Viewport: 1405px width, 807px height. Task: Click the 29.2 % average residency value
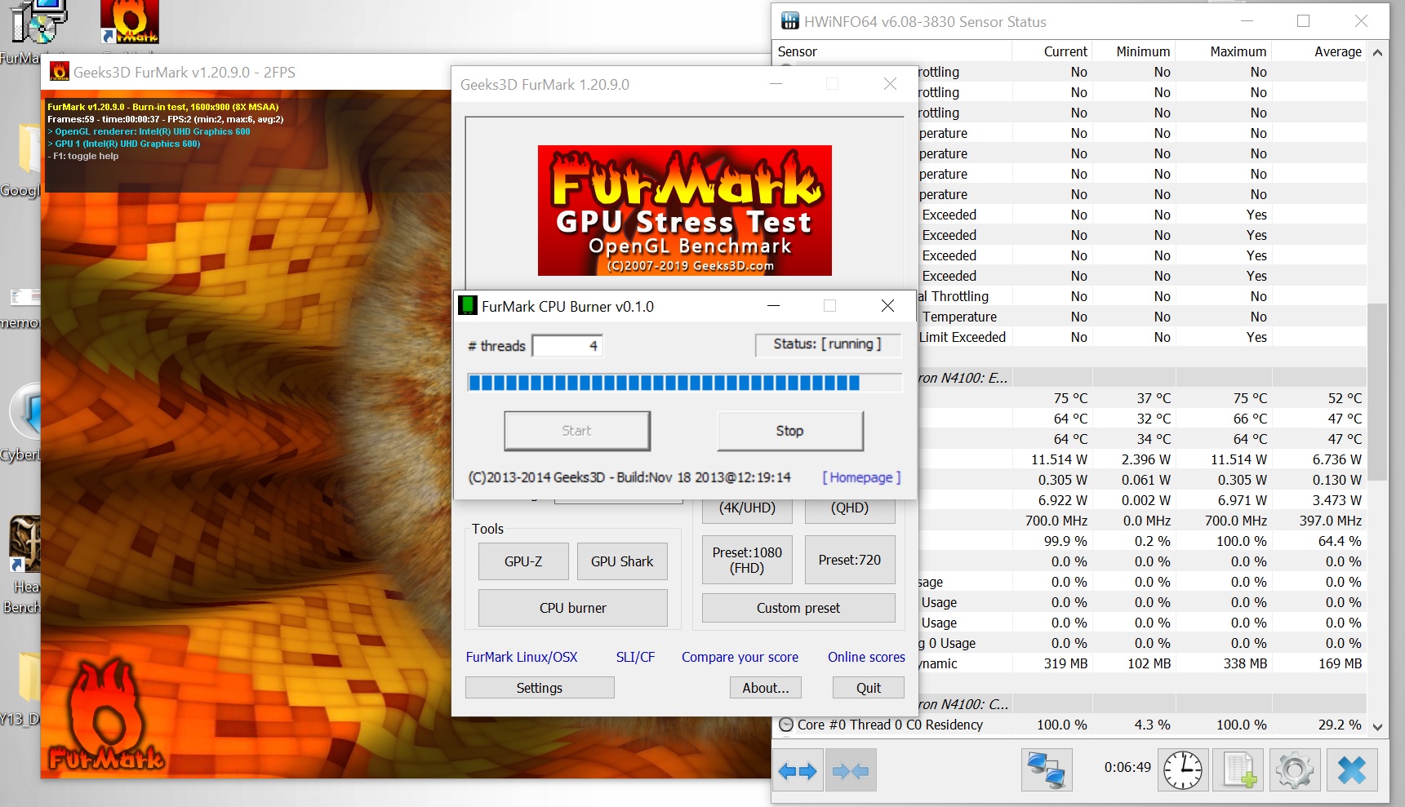1340,725
